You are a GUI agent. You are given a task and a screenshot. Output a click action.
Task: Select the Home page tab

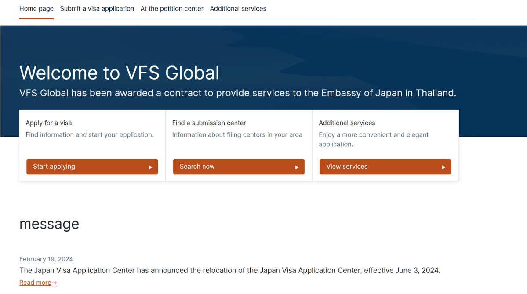(36, 8)
